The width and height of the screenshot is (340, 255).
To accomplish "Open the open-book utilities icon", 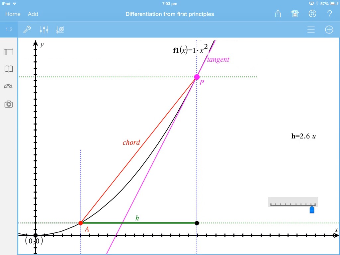I will coord(8,69).
